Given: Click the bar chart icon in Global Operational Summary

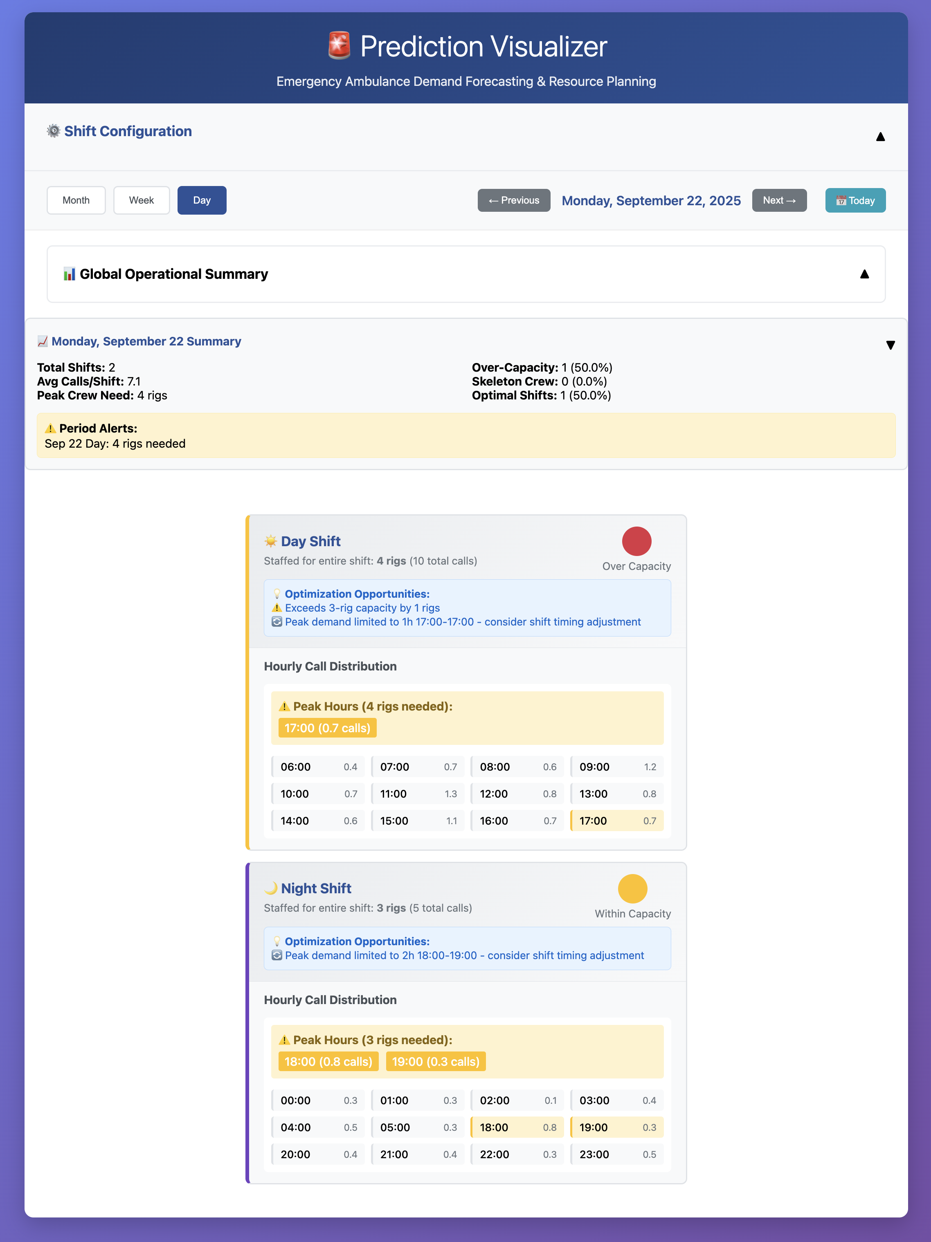Looking at the screenshot, I should click(x=69, y=274).
